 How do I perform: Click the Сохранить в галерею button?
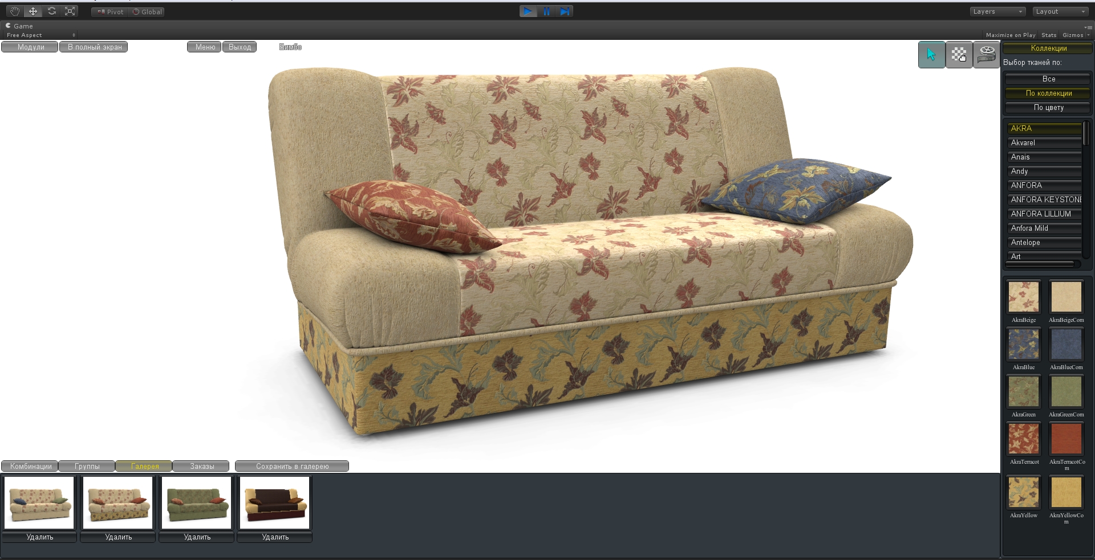tap(292, 467)
